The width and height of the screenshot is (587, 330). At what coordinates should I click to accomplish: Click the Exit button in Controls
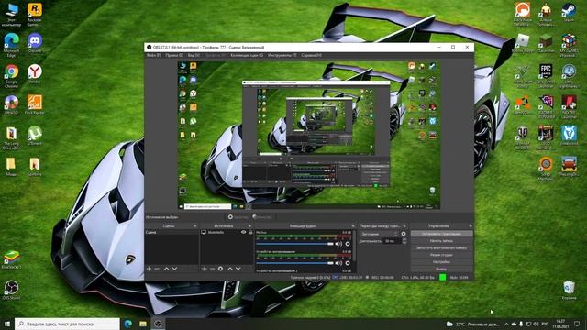(441, 269)
